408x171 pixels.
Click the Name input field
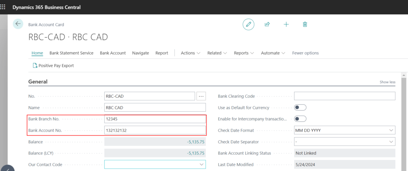tap(155, 107)
